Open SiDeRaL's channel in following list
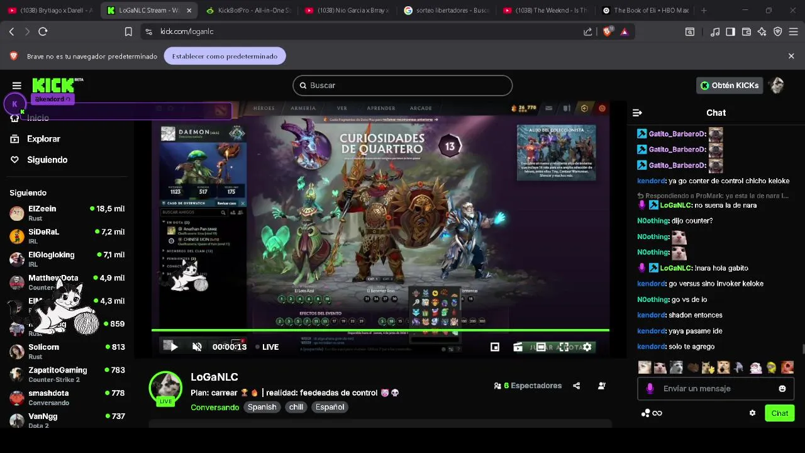This screenshot has height=453, width=805. [67, 237]
